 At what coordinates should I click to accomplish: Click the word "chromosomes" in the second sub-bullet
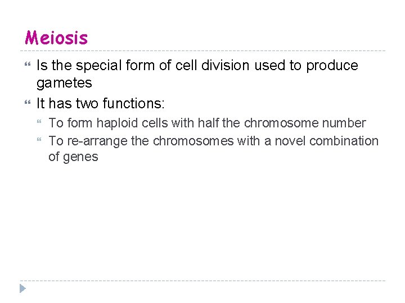click(x=193, y=141)
